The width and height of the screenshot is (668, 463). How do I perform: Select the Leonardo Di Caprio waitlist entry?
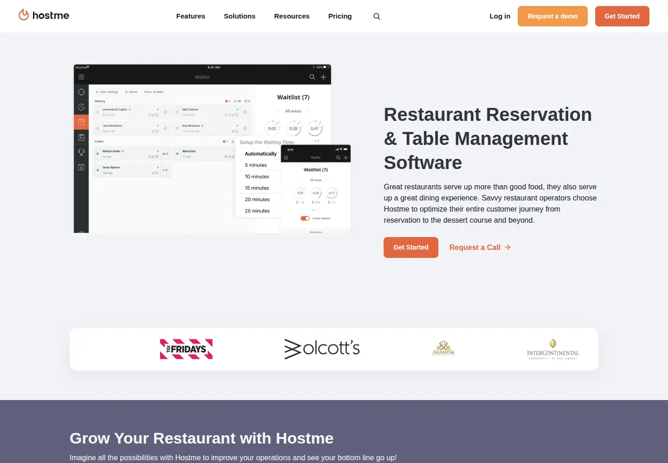[x=132, y=112]
